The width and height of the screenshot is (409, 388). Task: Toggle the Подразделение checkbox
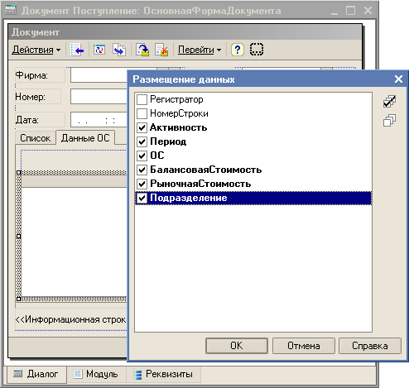pos(142,198)
